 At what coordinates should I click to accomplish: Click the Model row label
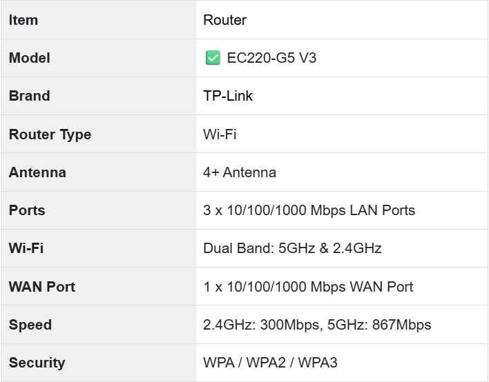tap(30, 58)
